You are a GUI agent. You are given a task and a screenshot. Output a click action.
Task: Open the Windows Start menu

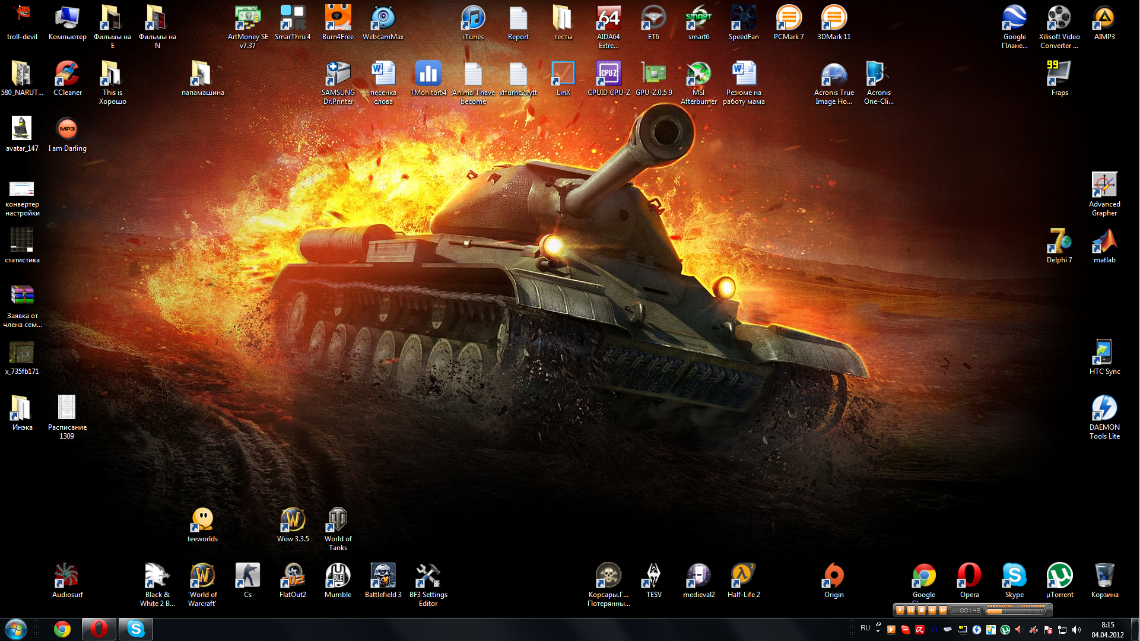tap(16, 629)
